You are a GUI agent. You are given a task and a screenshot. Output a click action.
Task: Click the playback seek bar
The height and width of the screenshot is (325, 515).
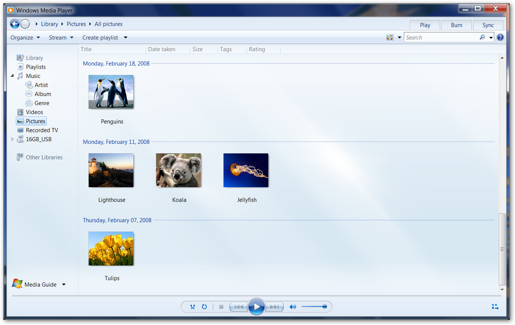coord(257,296)
